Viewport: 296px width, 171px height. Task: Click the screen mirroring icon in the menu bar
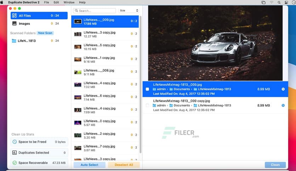tap(263, 2)
